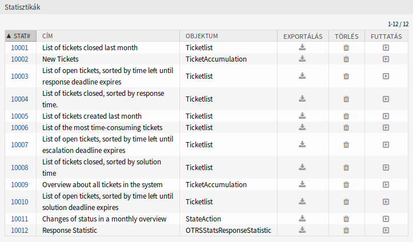Click the '1-12 / 12' pagination text
413x242 pixels.
(398, 24)
